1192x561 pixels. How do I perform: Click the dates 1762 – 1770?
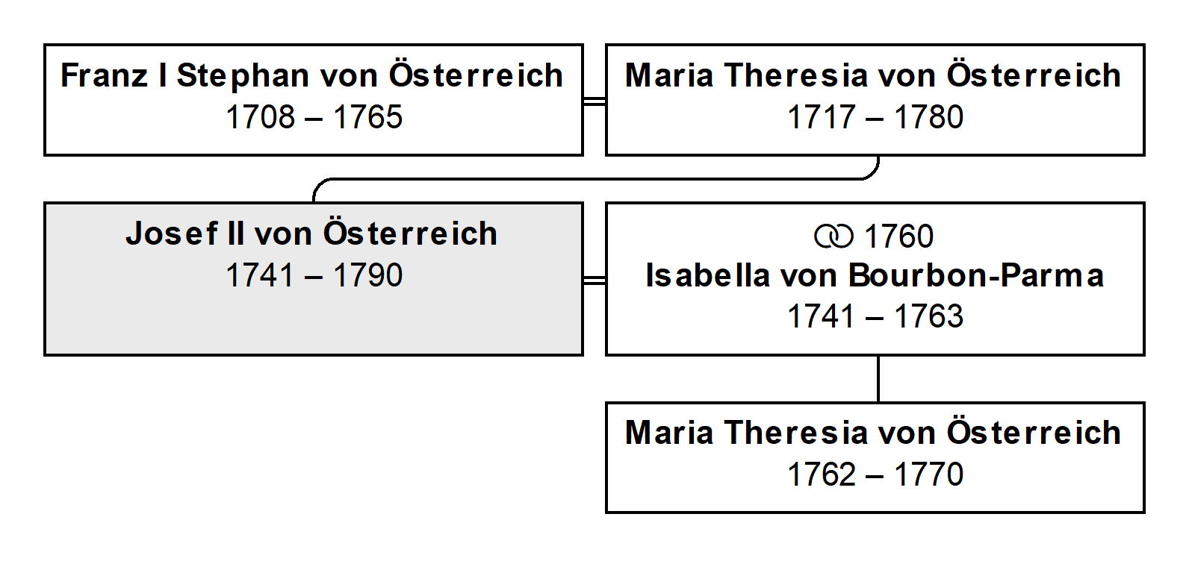coord(875,474)
